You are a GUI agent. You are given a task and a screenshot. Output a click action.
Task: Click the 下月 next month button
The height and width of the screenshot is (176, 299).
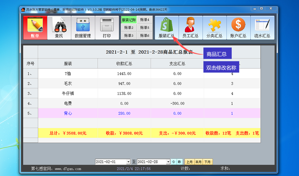coord(207,162)
